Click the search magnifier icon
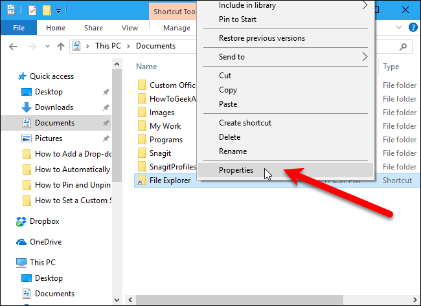This screenshot has height=306, width=421. (403, 47)
